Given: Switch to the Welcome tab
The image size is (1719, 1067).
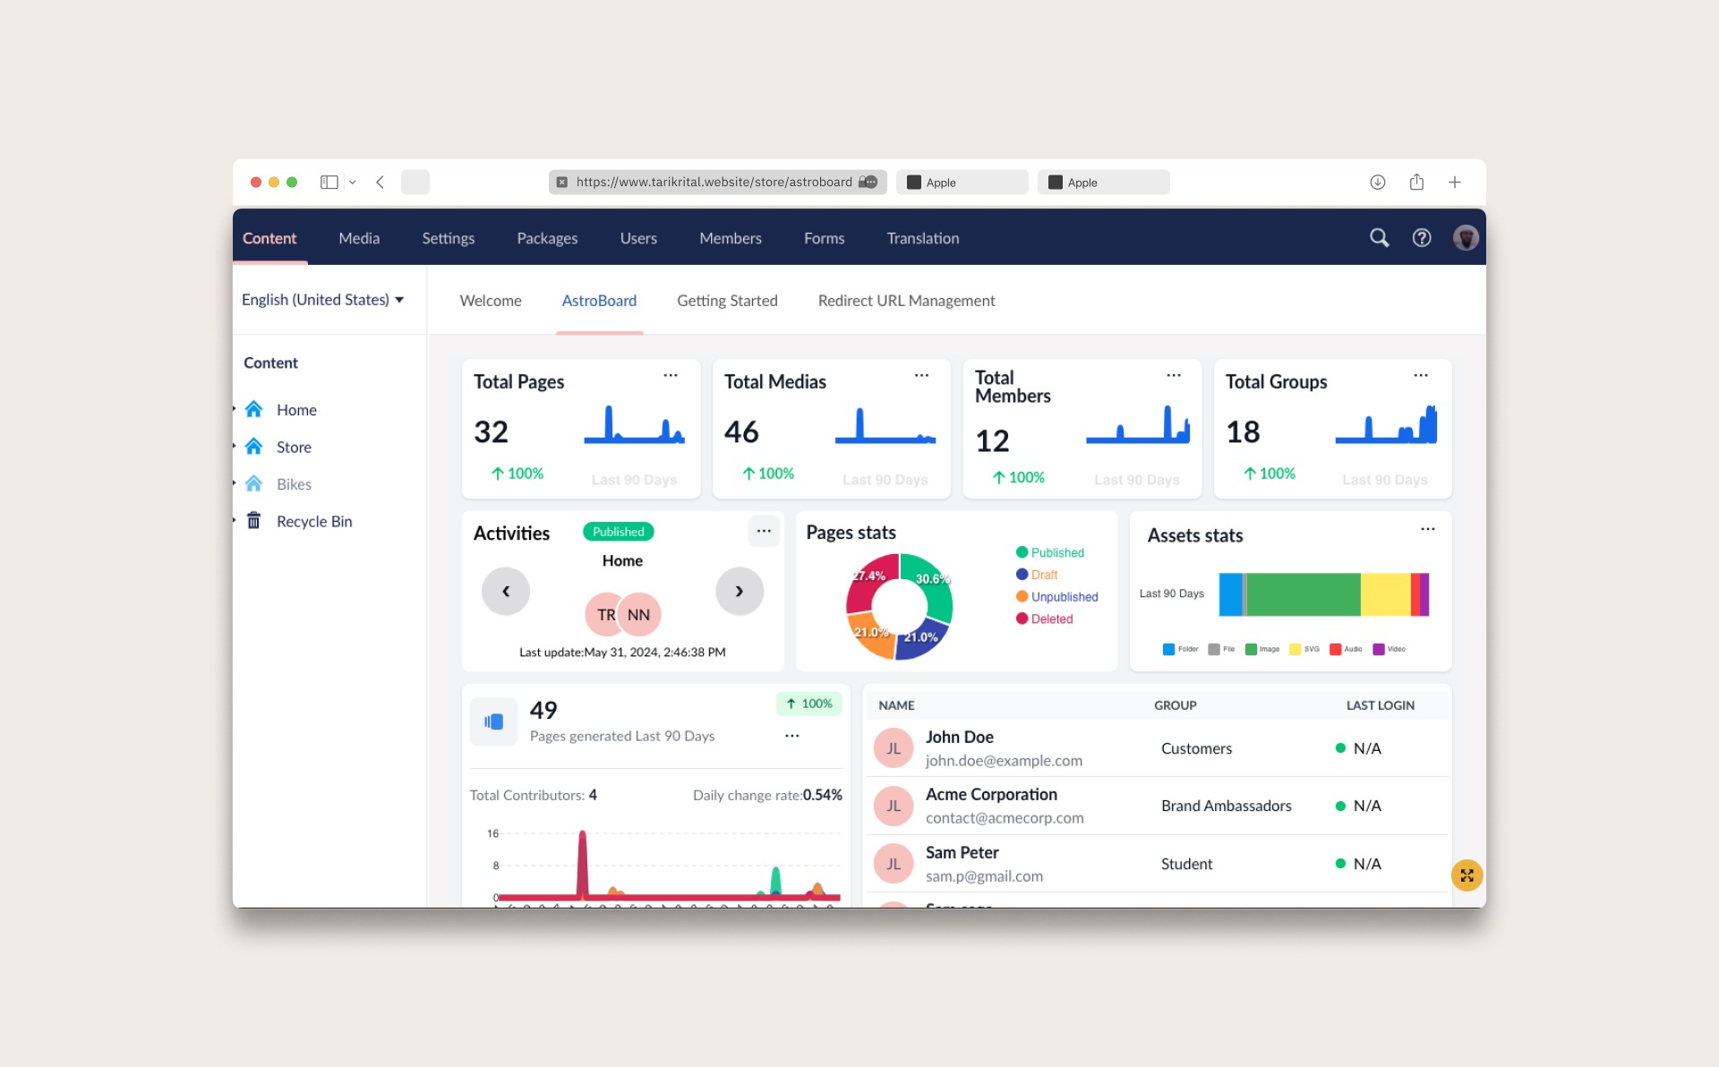Looking at the screenshot, I should pyautogui.click(x=491, y=301).
